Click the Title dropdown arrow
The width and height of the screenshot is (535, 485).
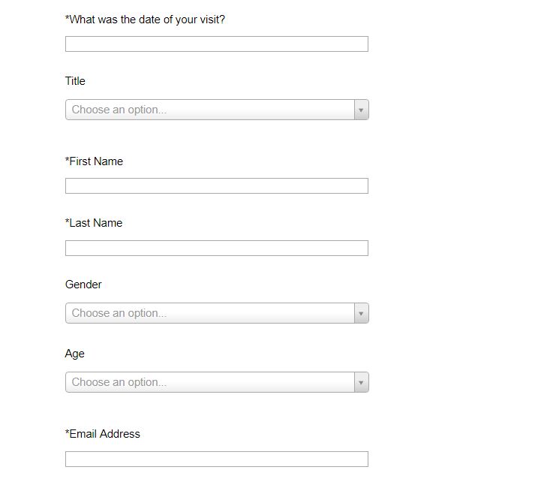pos(361,110)
